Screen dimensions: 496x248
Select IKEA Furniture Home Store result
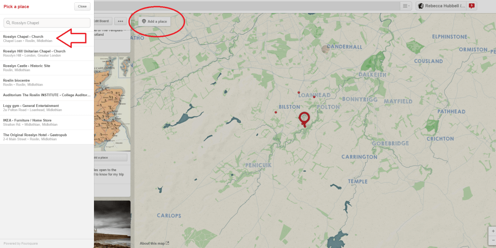(x=47, y=122)
